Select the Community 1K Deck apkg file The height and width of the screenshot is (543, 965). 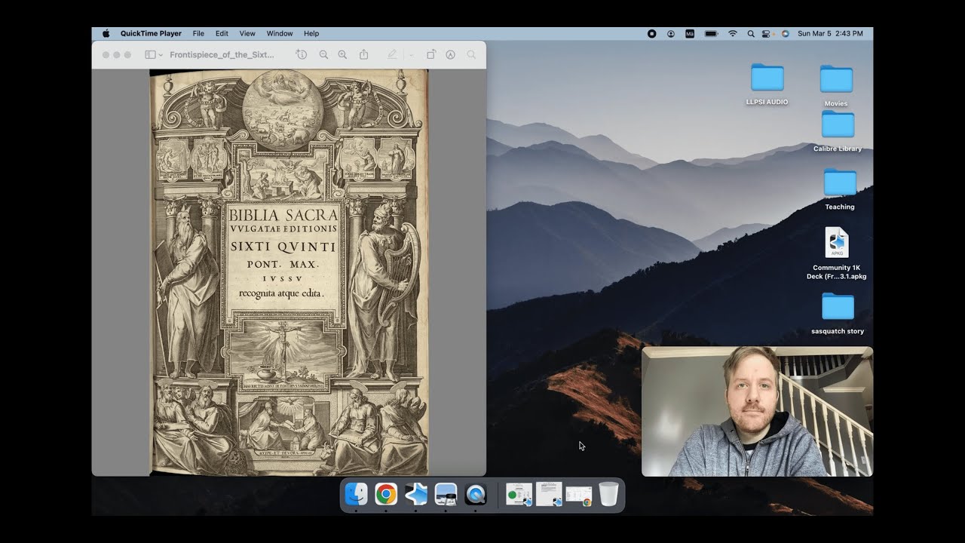(x=837, y=253)
